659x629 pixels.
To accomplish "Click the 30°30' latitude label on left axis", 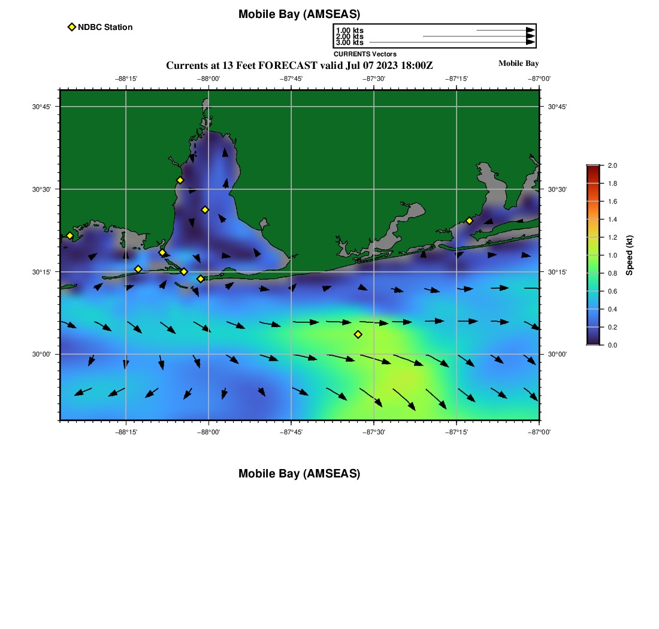I will [42, 189].
